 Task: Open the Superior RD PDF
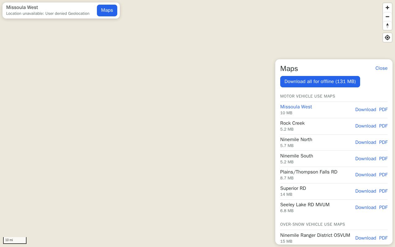pyautogui.click(x=383, y=191)
